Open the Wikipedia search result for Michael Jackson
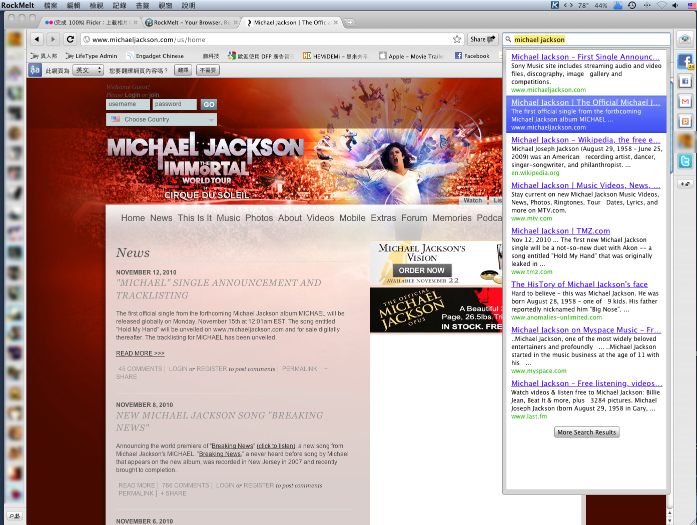This screenshot has width=697, height=525. (x=585, y=140)
